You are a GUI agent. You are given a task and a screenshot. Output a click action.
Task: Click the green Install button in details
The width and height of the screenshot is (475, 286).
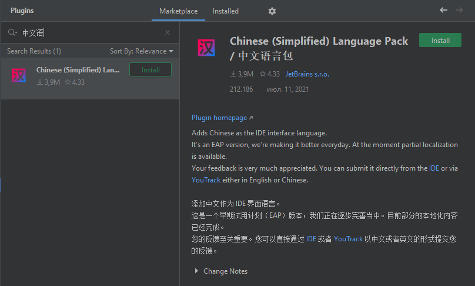(440, 41)
